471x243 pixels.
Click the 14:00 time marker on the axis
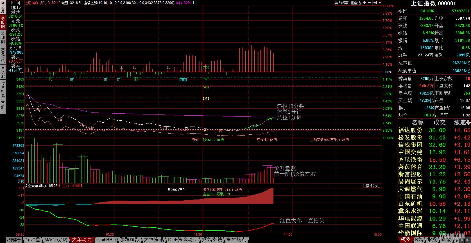(x=288, y=235)
